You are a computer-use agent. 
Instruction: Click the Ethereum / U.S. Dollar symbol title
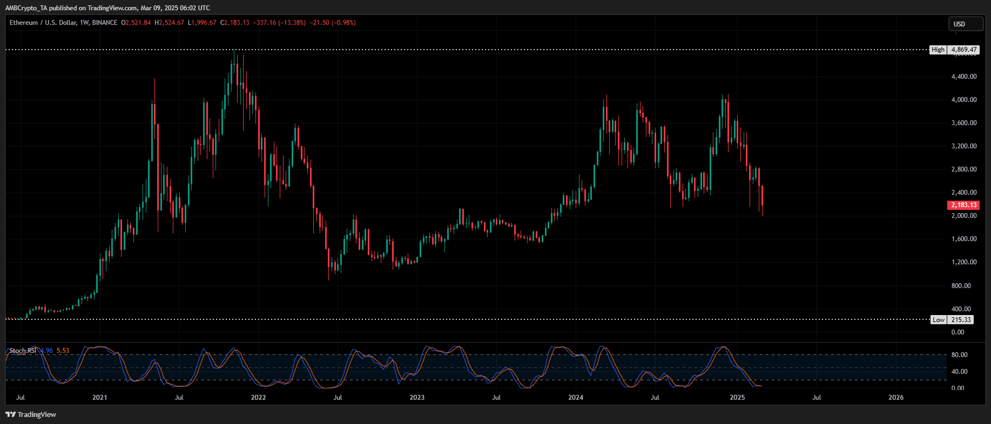[43, 23]
